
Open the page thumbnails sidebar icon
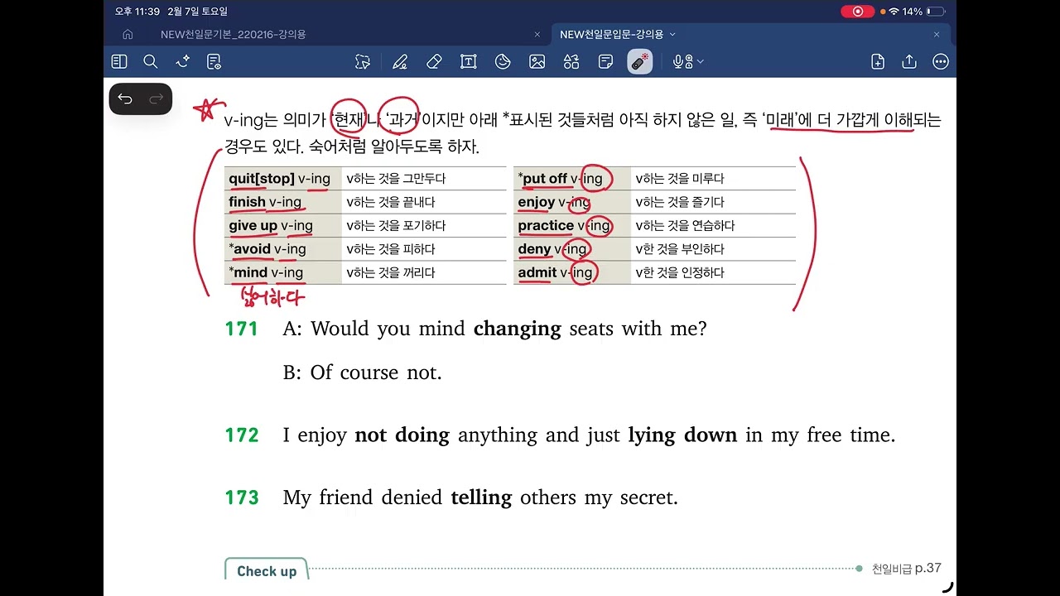tap(119, 61)
